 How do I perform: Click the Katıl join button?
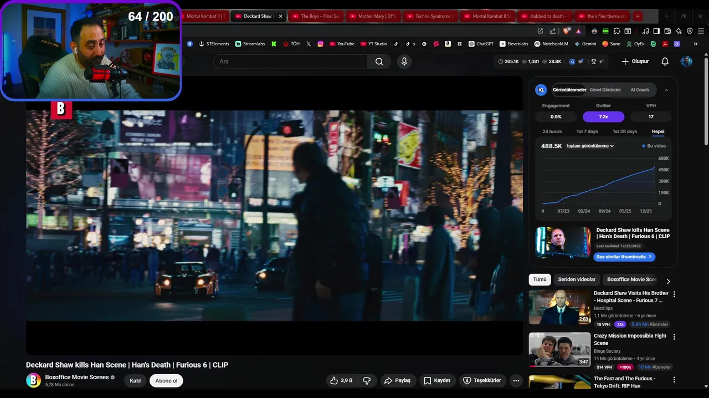point(135,380)
